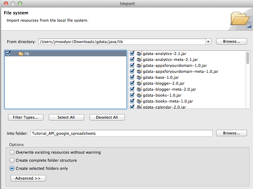This screenshot has width=253, height=189.
Task: Click the Select All button
Action: pyautogui.click(x=66, y=117)
